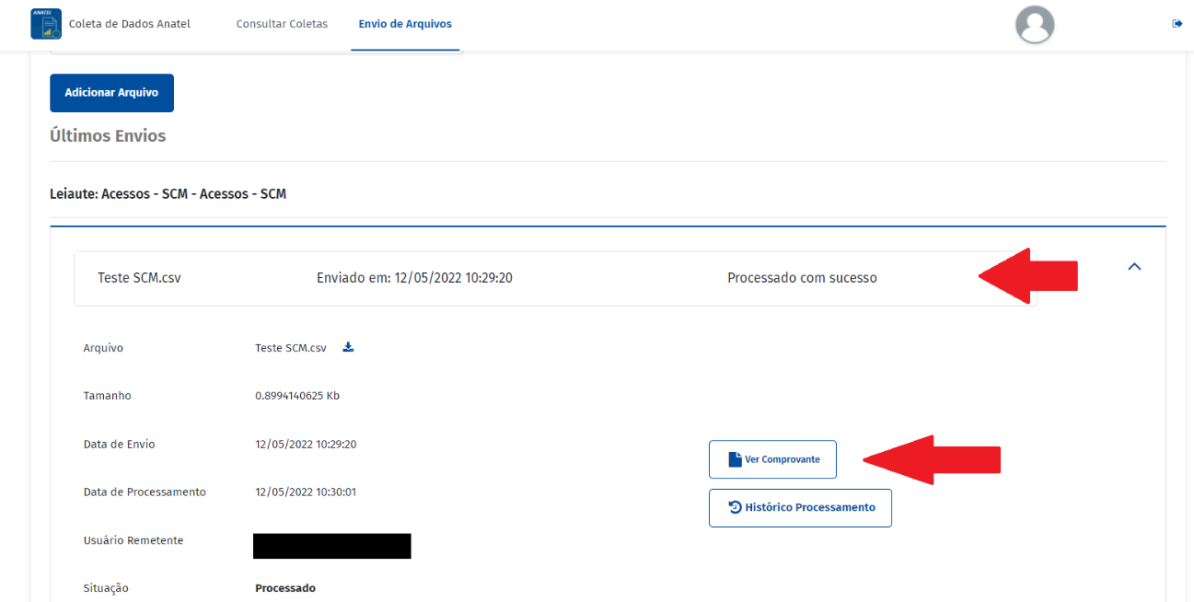Click the size value 0.8994140625 Kb
Screen dimensions: 1194x602
point(297,396)
